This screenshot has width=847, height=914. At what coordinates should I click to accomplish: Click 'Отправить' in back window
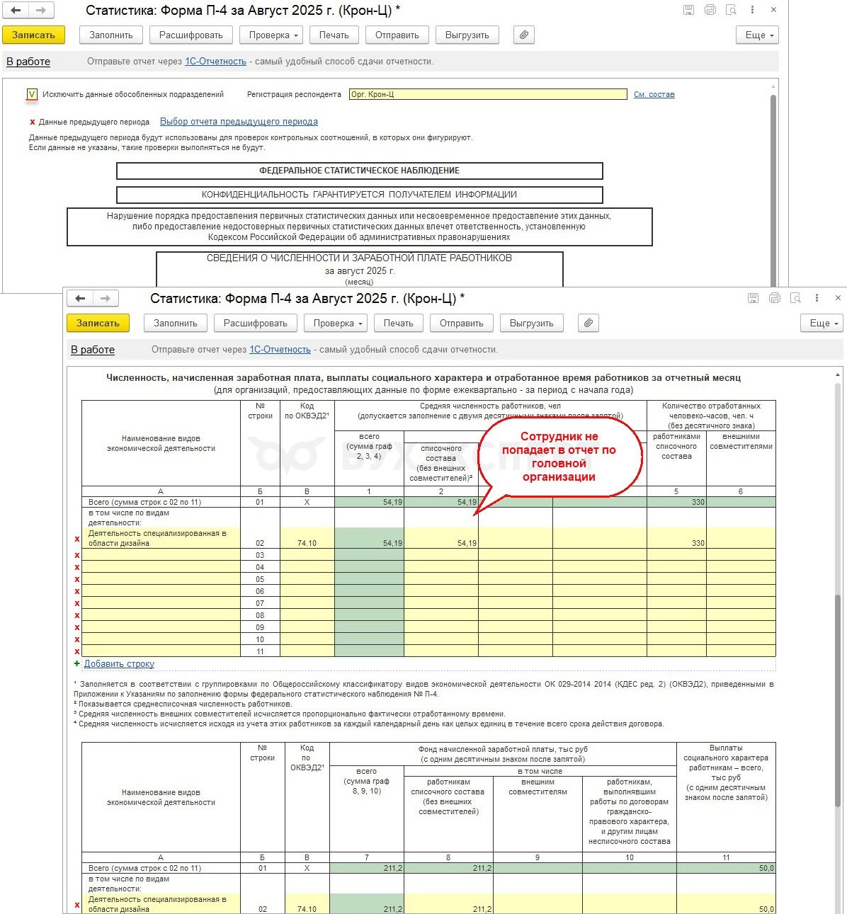click(397, 35)
